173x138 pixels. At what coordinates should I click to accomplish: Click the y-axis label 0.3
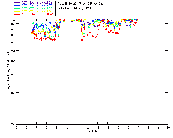(13, 74)
